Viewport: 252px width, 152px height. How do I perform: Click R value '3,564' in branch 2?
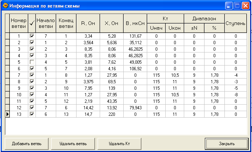point(88,43)
